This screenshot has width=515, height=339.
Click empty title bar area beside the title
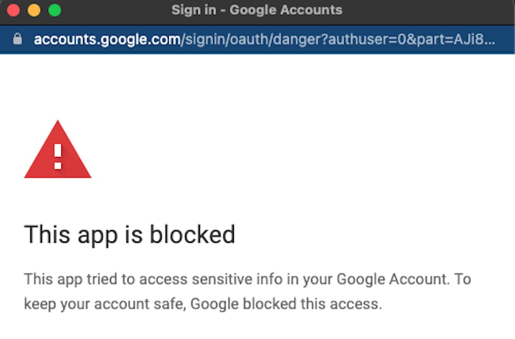(427, 10)
